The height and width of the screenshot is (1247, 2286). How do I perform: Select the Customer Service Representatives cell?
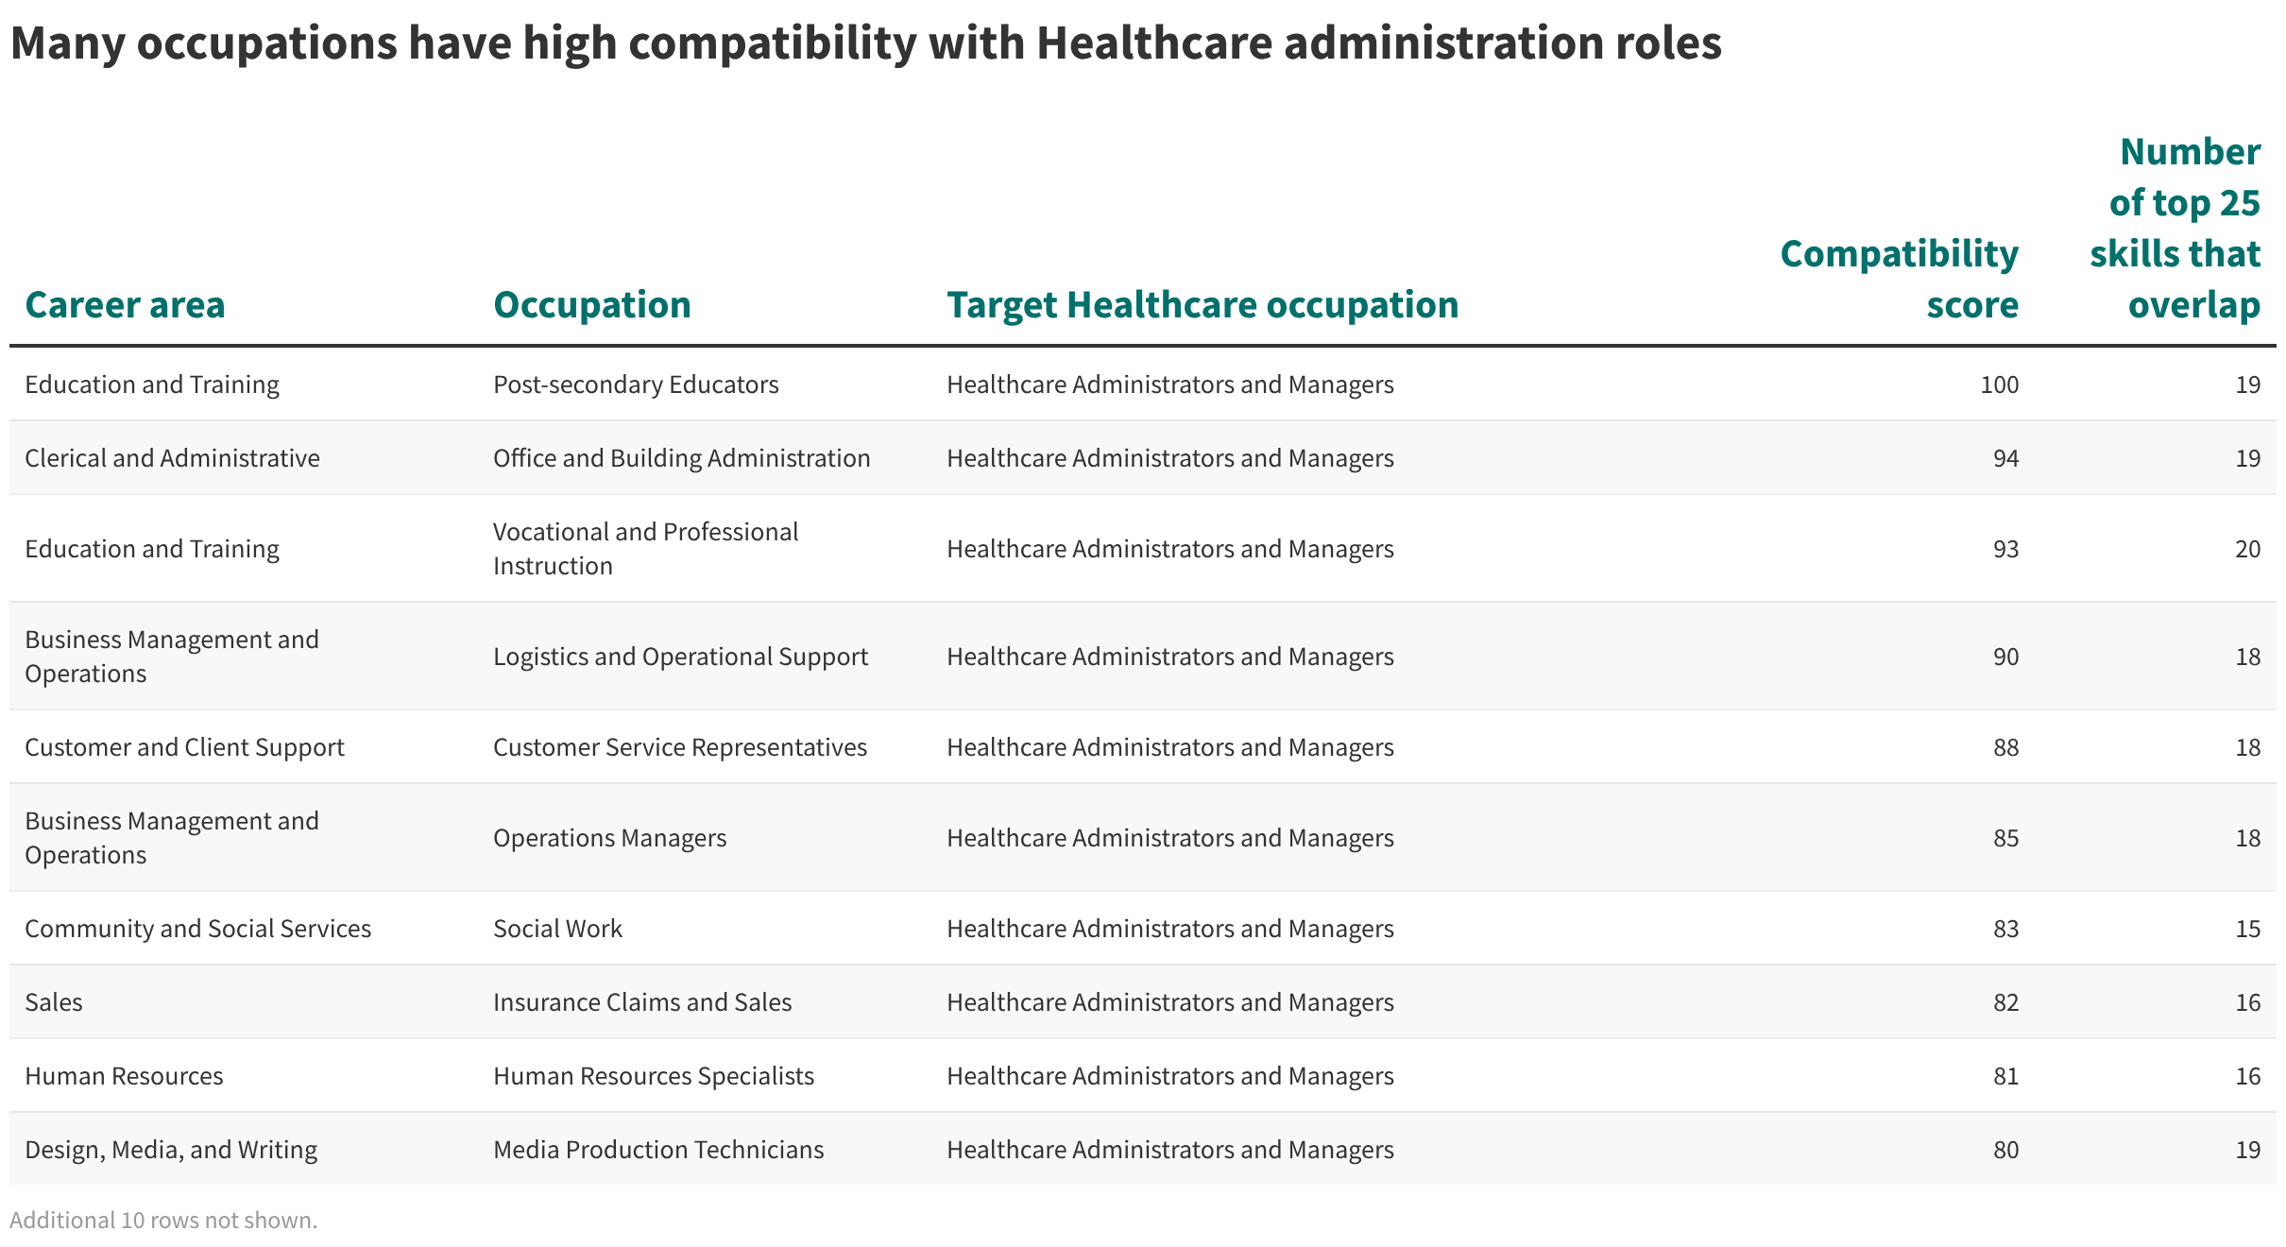point(679,747)
